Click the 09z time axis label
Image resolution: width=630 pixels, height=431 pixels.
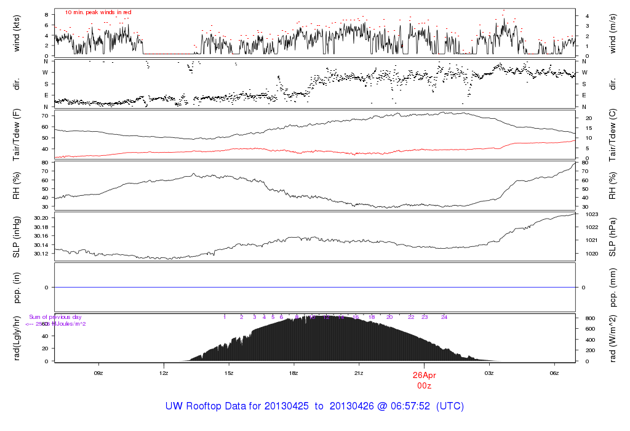(98, 373)
